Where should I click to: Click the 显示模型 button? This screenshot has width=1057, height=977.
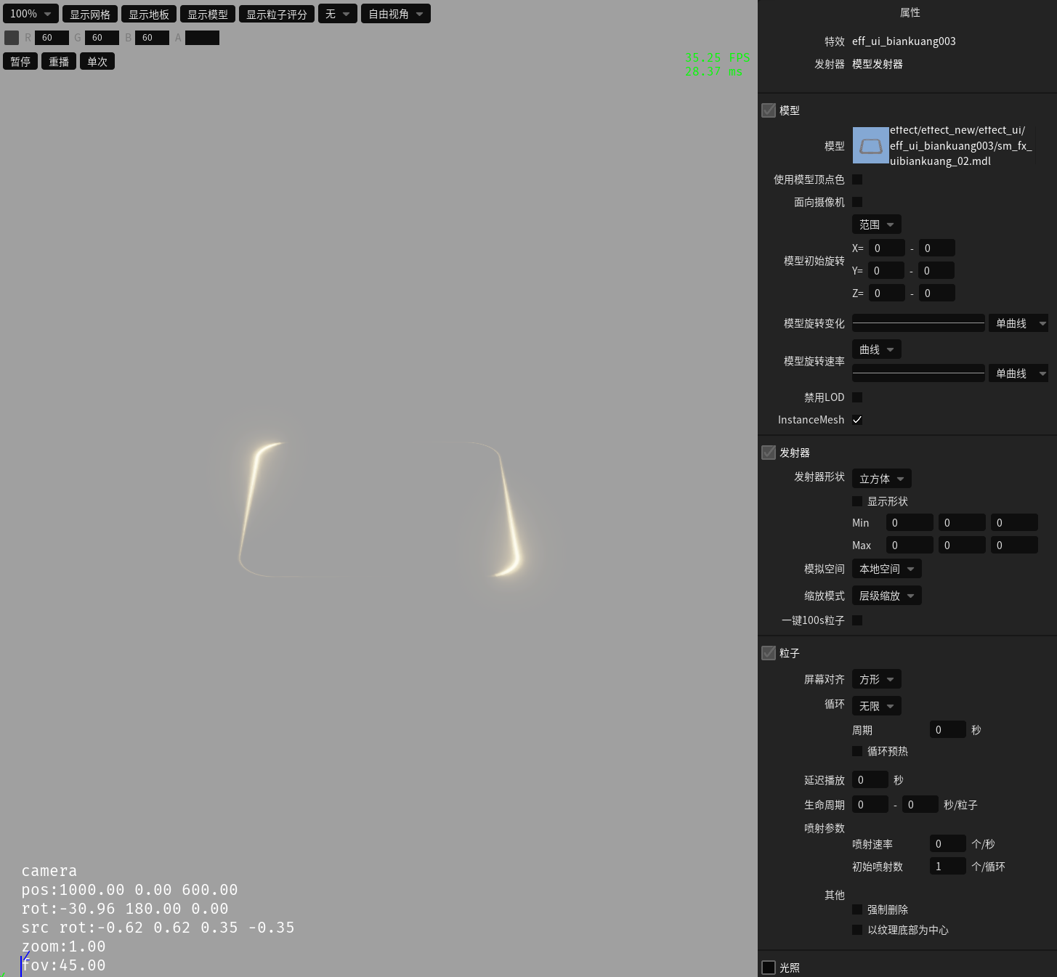pyautogui.click(x=208, y=14)
